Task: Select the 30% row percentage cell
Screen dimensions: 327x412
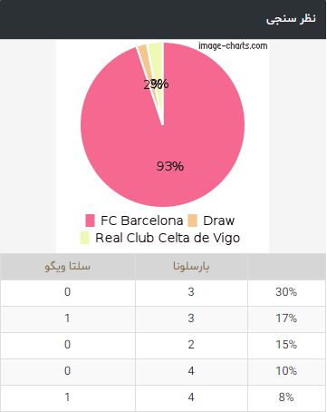Action: click(x=286, y=292)
